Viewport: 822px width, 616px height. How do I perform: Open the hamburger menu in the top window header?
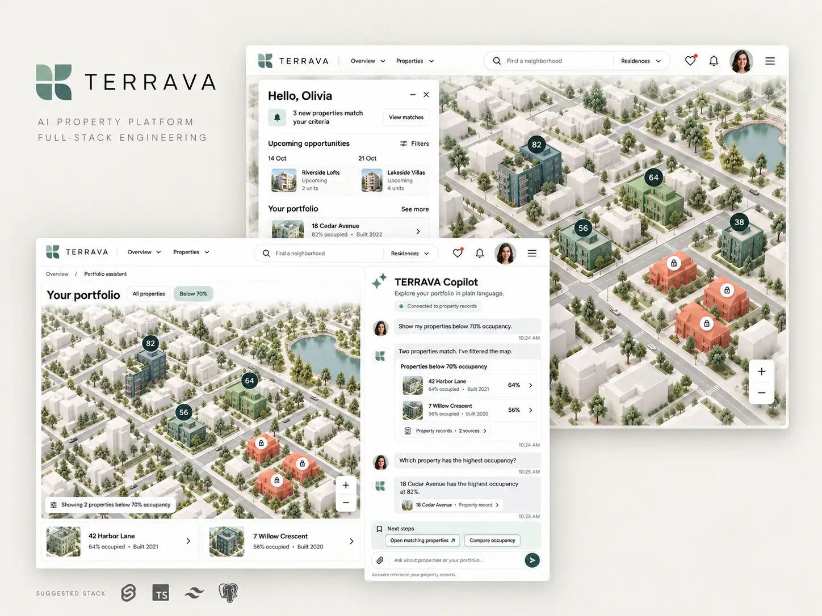tap(770, 61)
